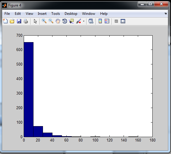171x154 pixels.
Task: Open the Edit menu
Action: pos(18,14)
